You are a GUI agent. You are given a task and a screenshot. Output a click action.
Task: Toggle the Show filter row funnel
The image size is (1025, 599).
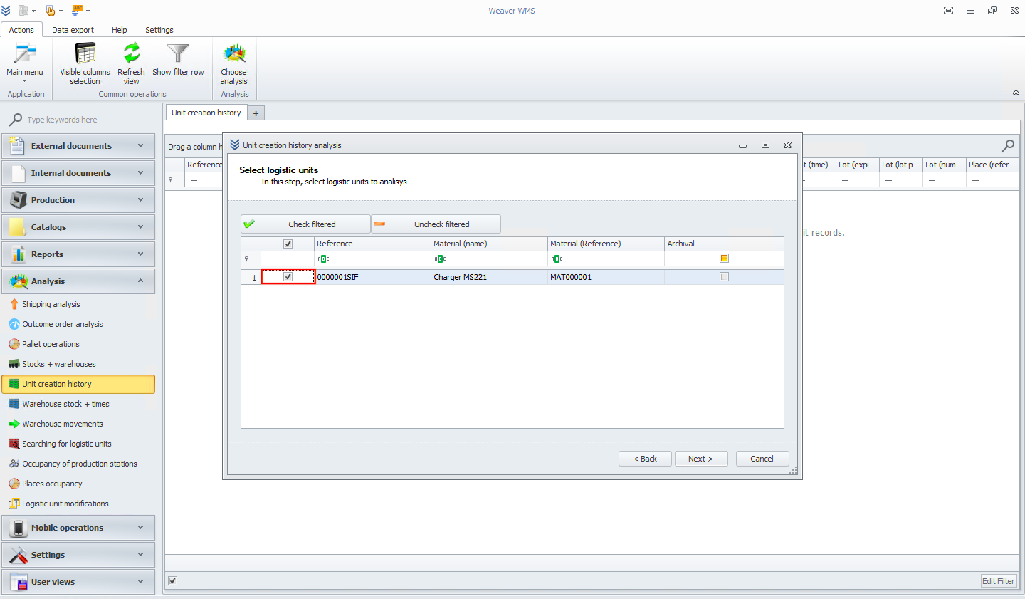178,54
